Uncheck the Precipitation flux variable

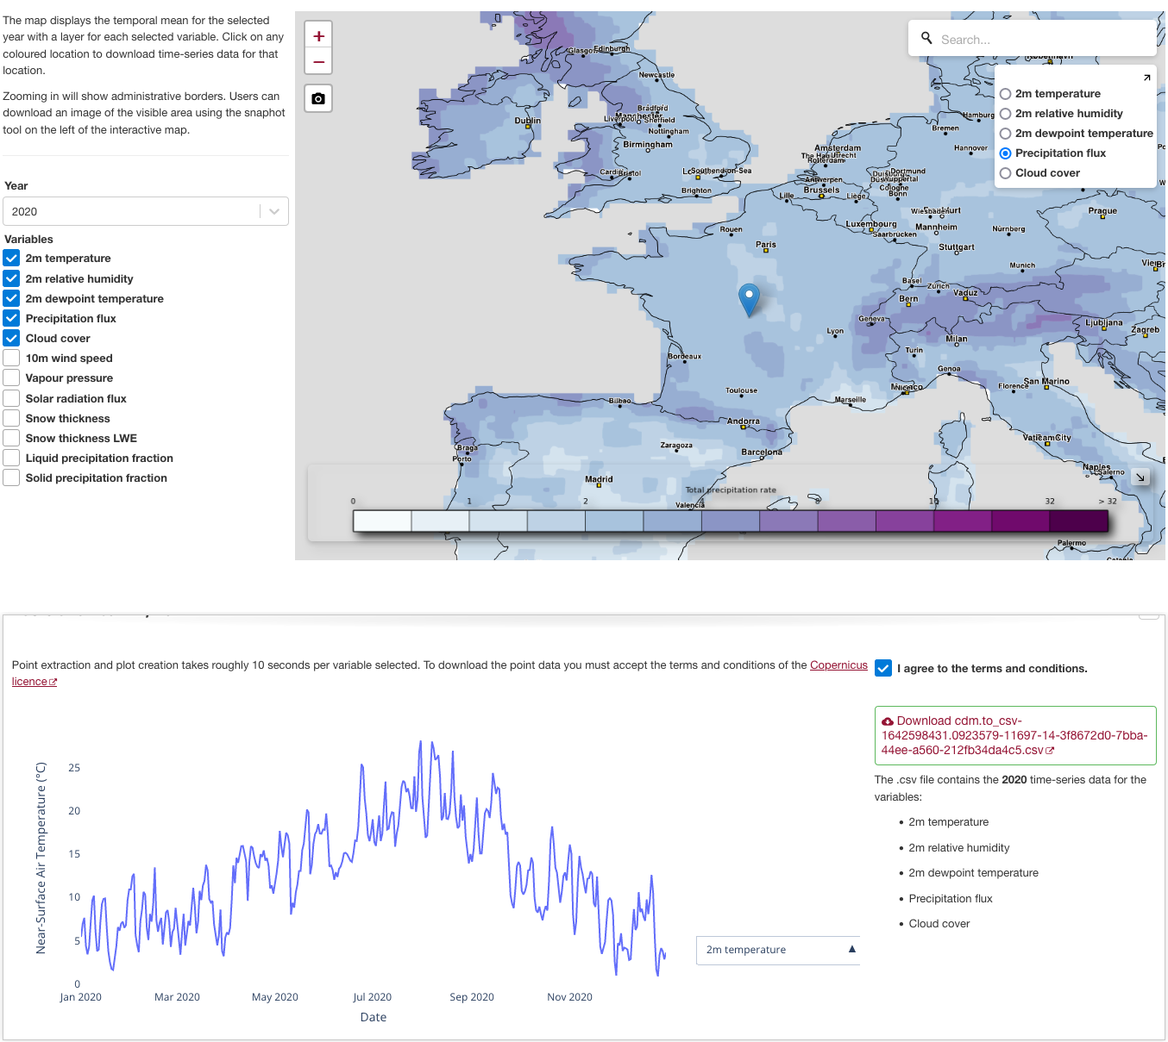pos(11,318)
